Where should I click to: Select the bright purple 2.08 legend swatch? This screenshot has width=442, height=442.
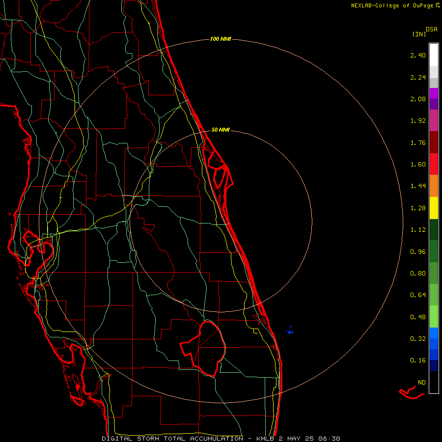click(434, 93)
